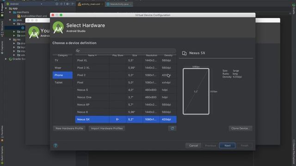Viewport: 296px width, 166px height.
Task: Collapse the res folder
Action: [10, 40]
